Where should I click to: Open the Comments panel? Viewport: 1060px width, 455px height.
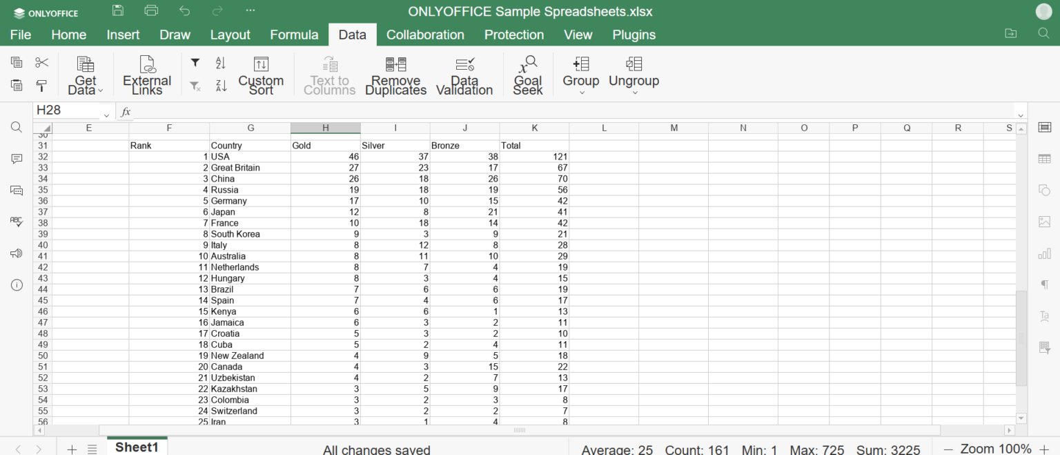point(16,159)
